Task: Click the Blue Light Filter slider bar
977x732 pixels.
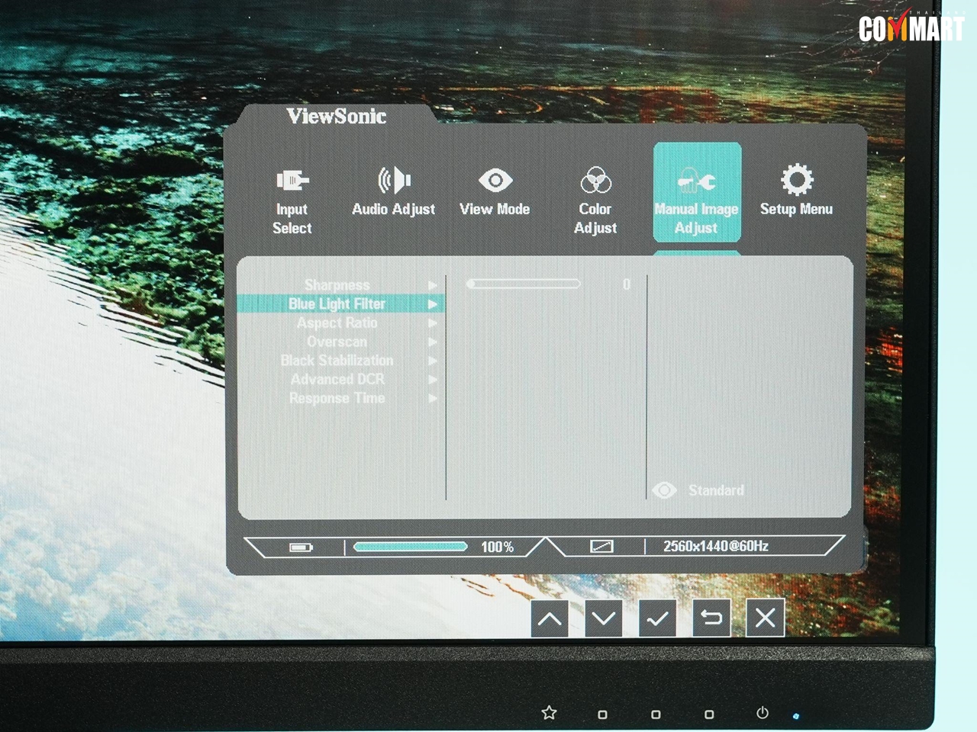Action: click(x=524, y=284)
